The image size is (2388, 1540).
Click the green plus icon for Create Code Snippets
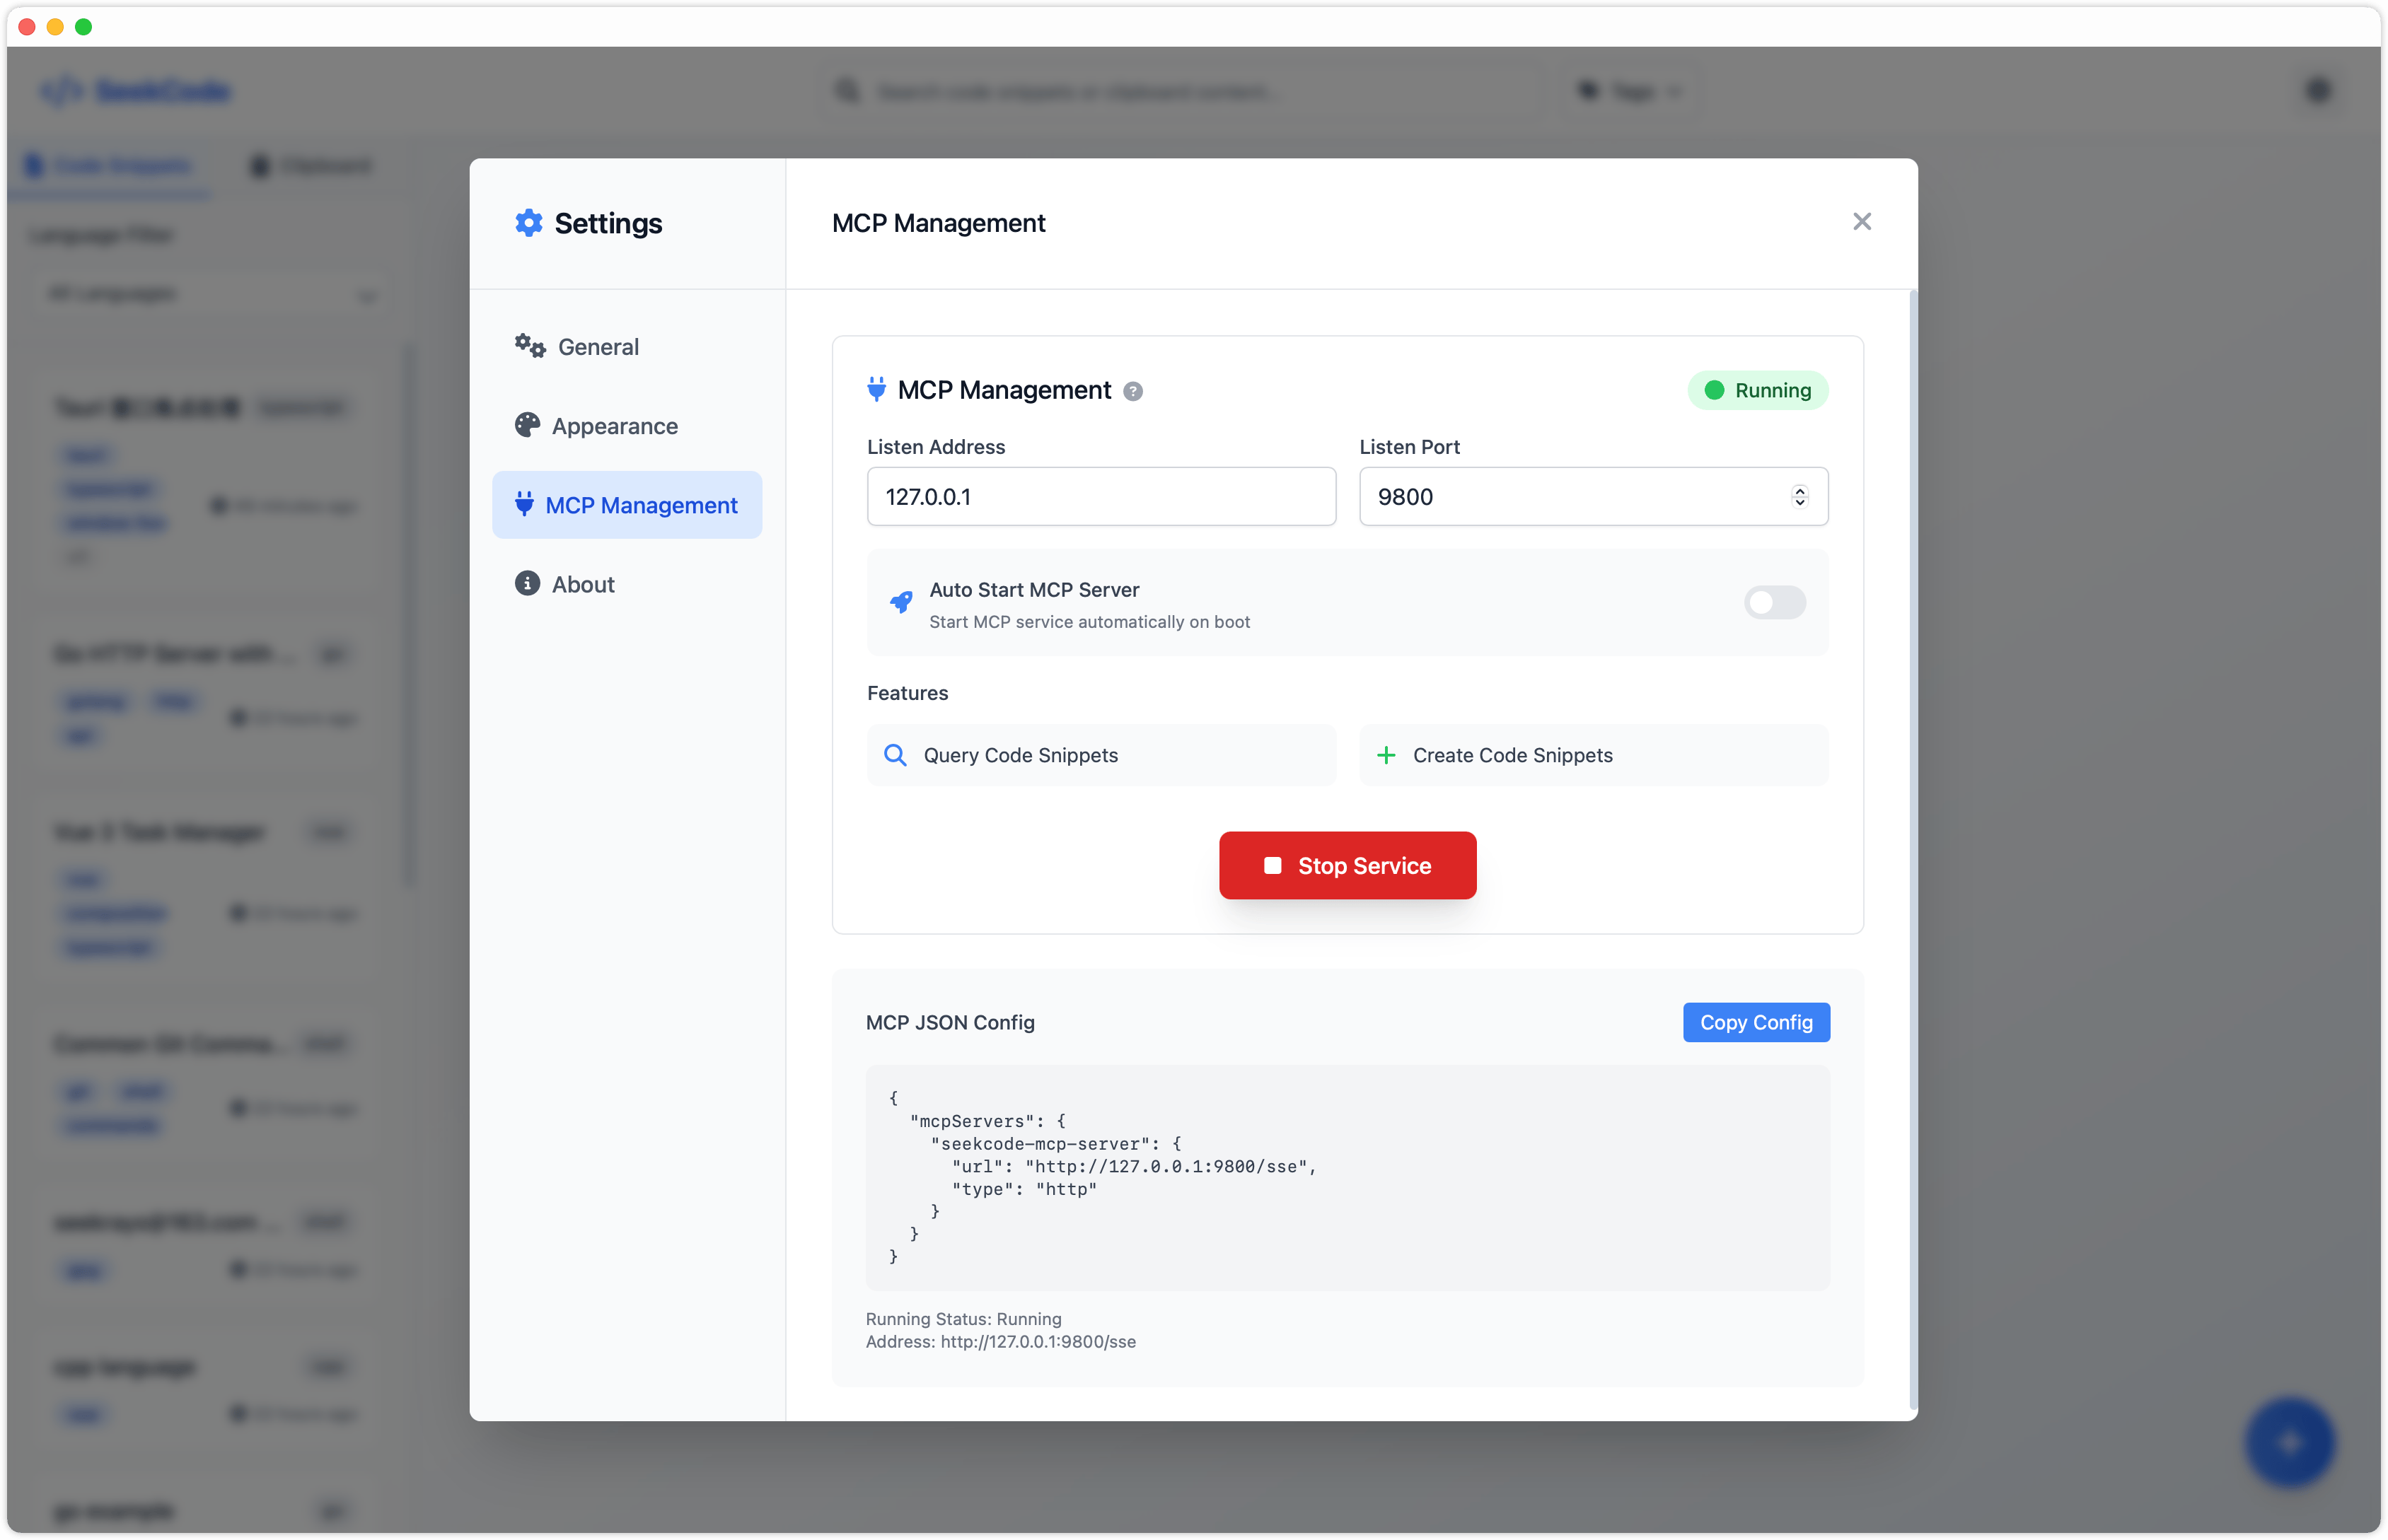(1386, 755)
